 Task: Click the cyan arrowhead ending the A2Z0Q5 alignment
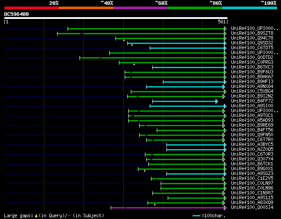[x=225, y=150]
